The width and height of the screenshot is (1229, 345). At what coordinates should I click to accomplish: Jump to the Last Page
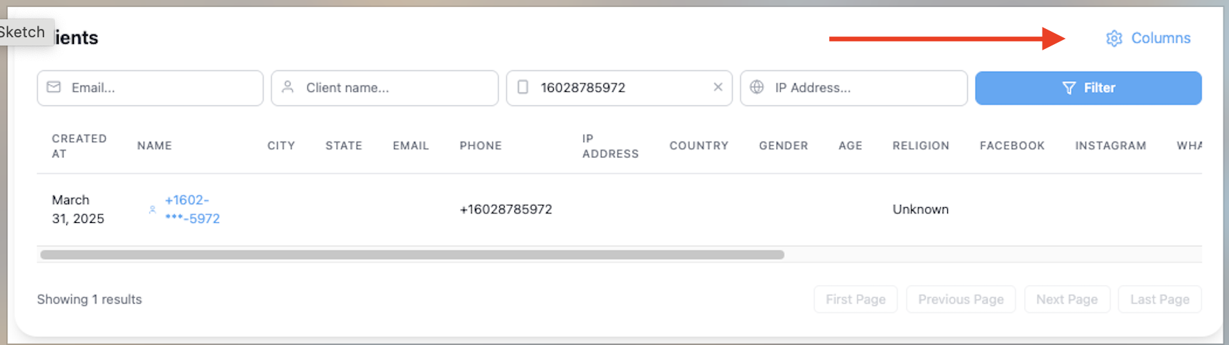[1159, 299]
